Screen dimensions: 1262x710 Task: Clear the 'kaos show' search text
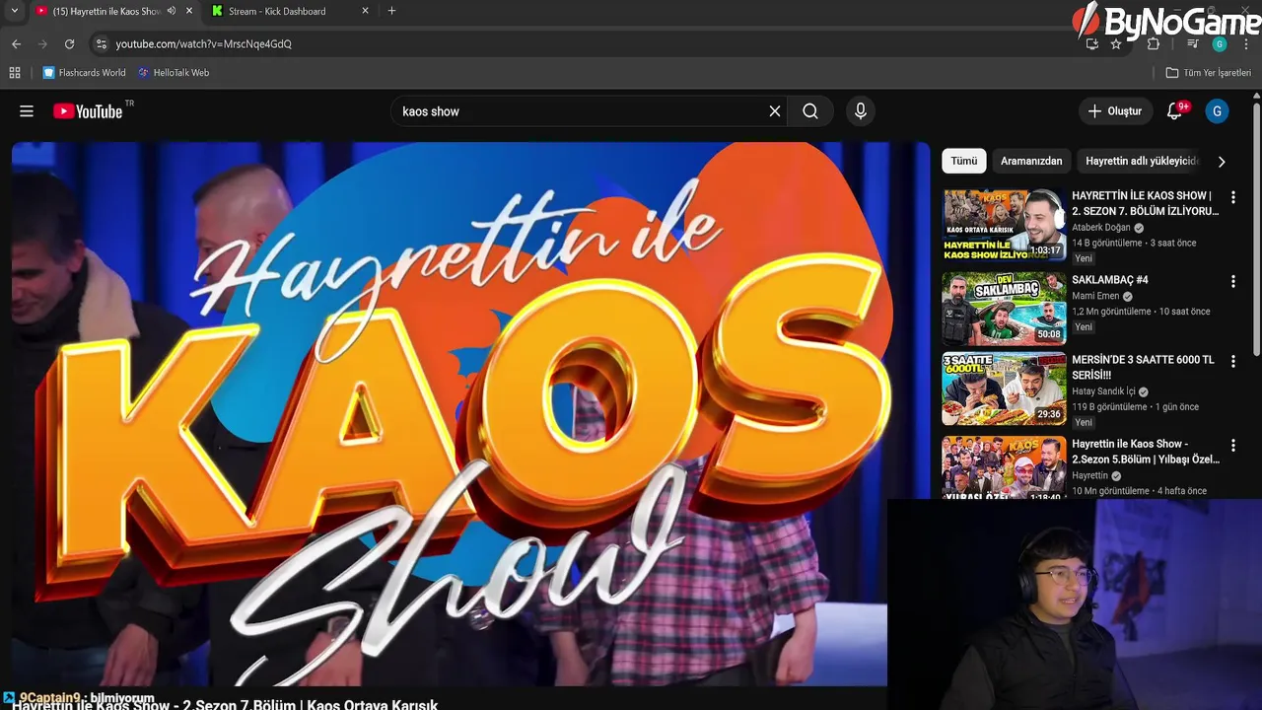point(775,111)
